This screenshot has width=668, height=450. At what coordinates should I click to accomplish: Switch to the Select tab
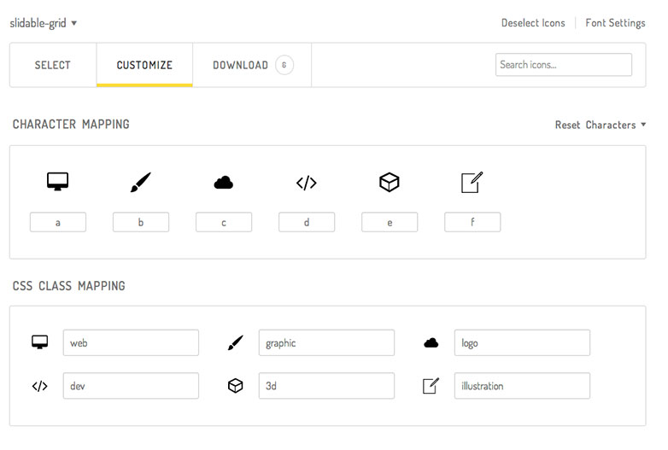tap(53, 65)
